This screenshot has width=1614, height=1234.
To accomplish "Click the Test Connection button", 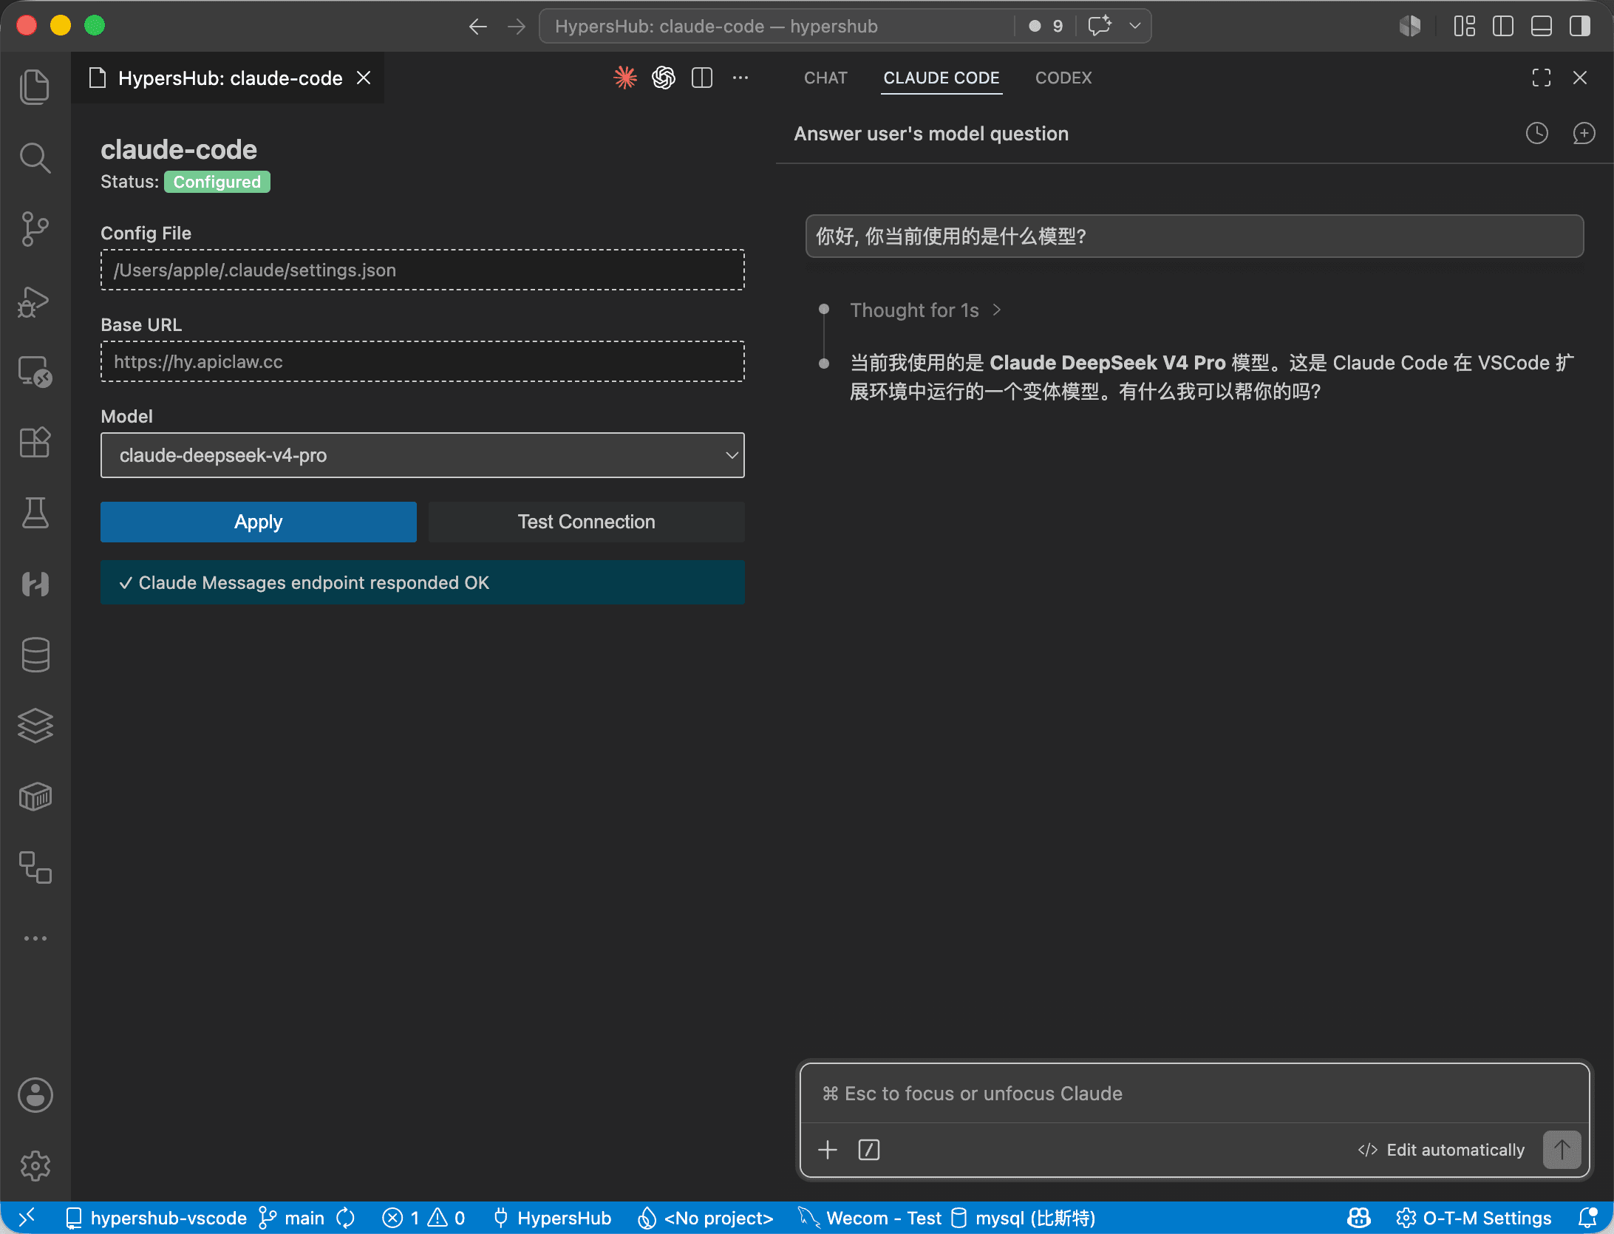I will [587, 522].
